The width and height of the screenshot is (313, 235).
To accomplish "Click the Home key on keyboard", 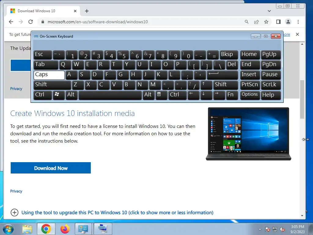I will (250, 55).
